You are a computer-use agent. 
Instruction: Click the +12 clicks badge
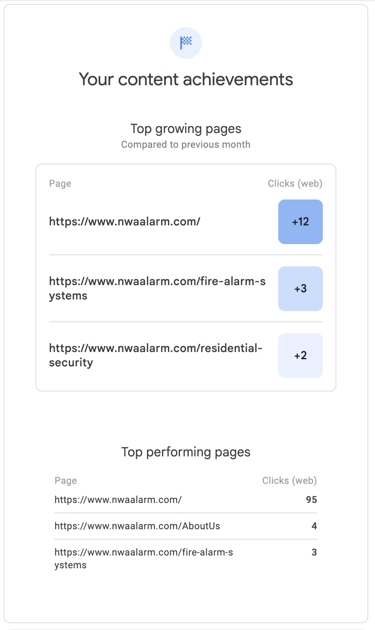click(x=301, y=222)
